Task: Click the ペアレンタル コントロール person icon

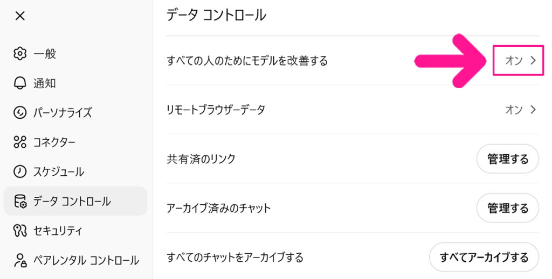Action: pos(20,261)
